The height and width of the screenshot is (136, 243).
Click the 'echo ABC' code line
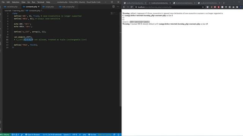pos(22,24)
